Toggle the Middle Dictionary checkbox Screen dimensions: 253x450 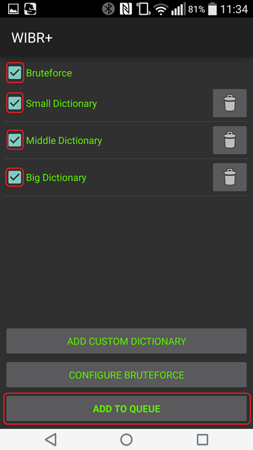15,140
